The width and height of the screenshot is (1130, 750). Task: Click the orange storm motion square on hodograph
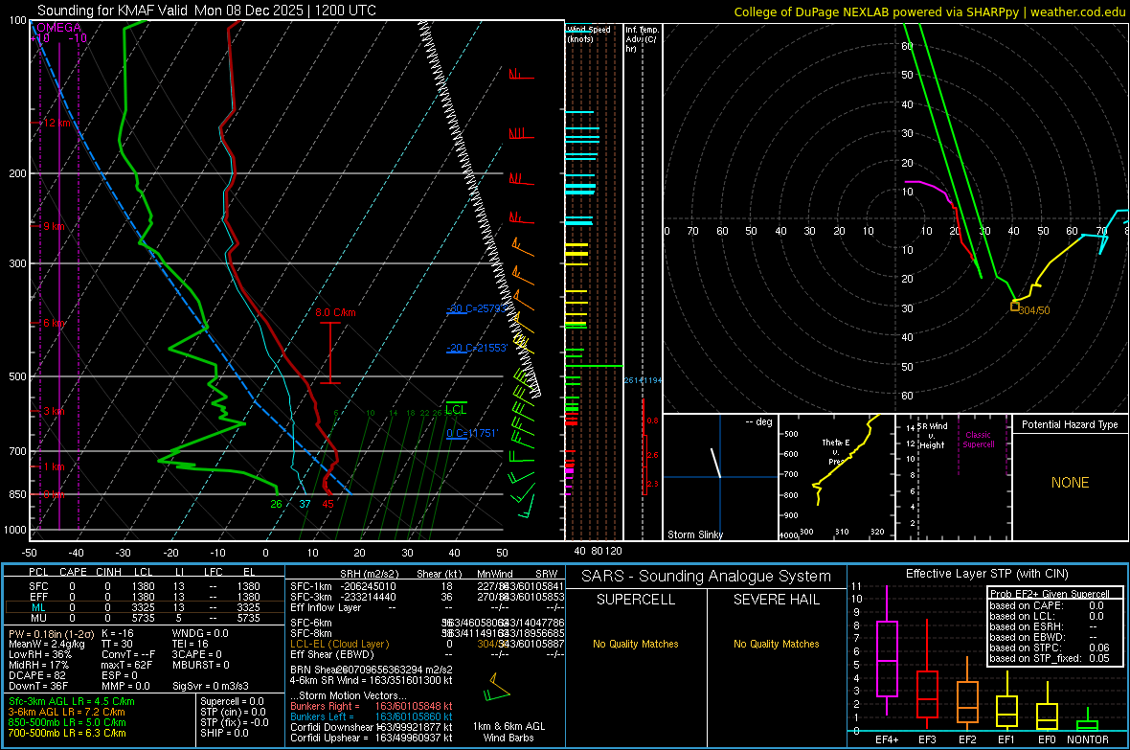click(1015, 307)
